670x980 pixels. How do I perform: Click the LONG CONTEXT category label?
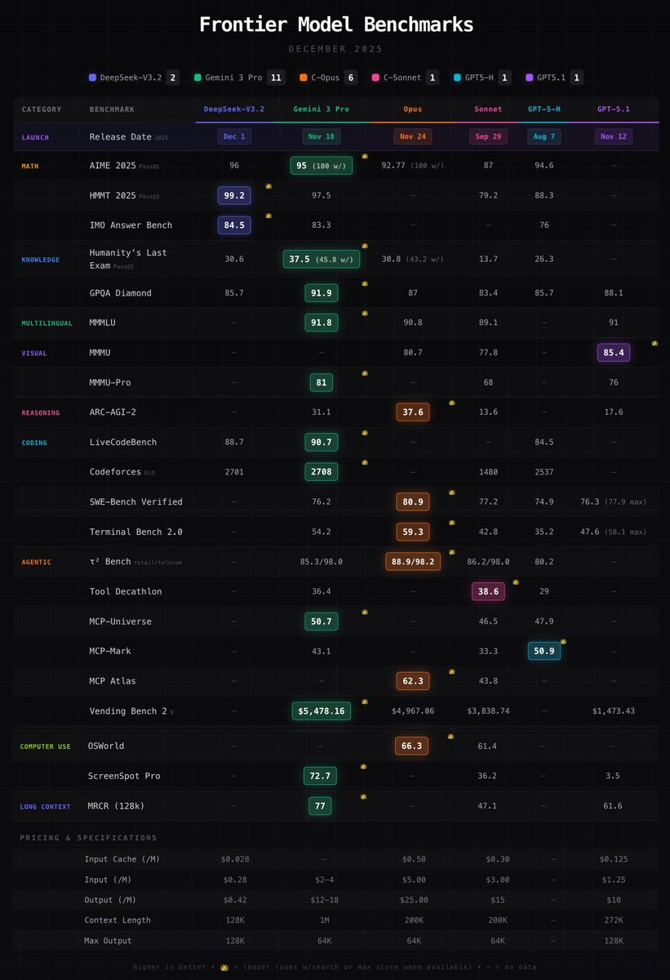[x=45, y=807]
